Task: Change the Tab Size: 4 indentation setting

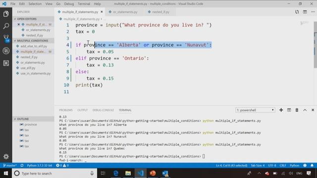Action: coord(258,165)
